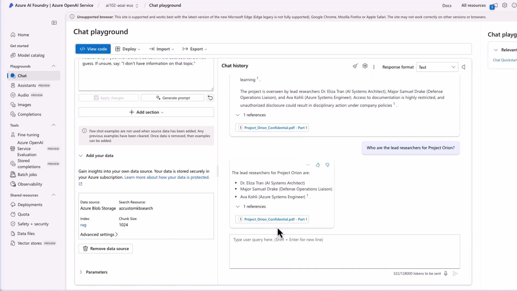The height and width of the screenshot is (291, 517).
Task: Collapse the Tools section
Action: [54, 125]
